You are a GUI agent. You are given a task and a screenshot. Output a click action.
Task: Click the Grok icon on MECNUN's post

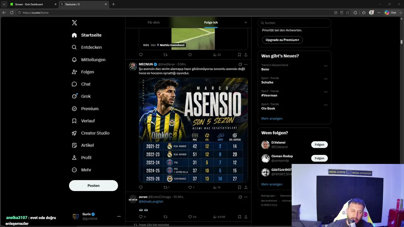pos(240,64)
